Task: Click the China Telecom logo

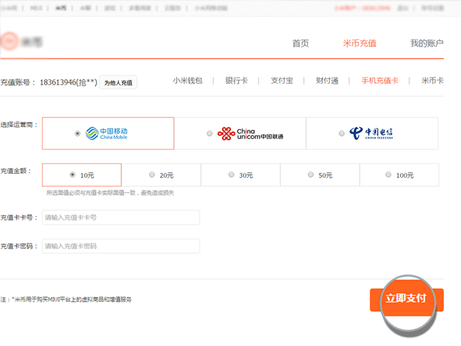Action: 371,133
